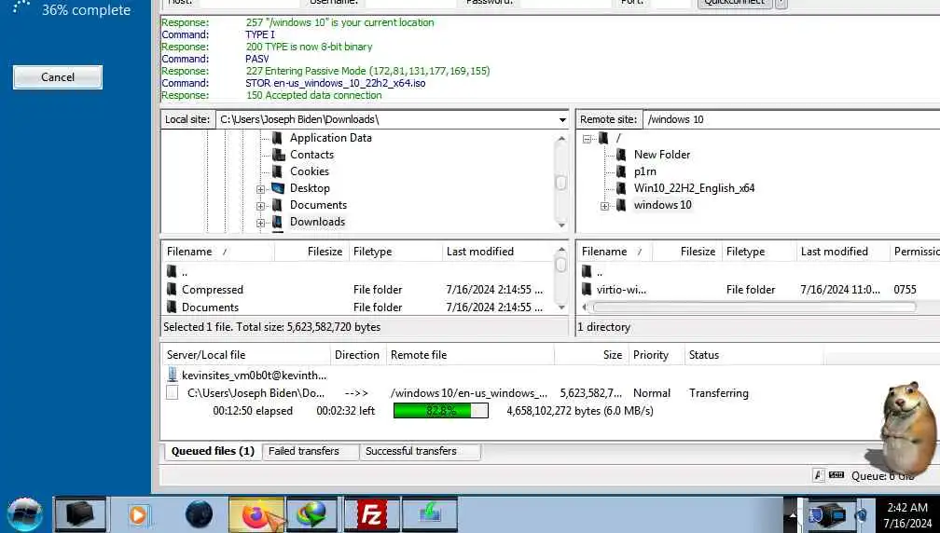940x533 pixels.
Task: Expand the Documents tree node
Action: pos(261,206)
